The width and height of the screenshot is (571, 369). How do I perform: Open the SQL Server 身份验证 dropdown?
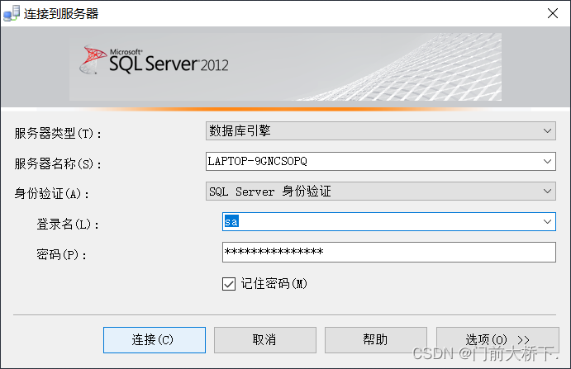(x=547, y=192)
